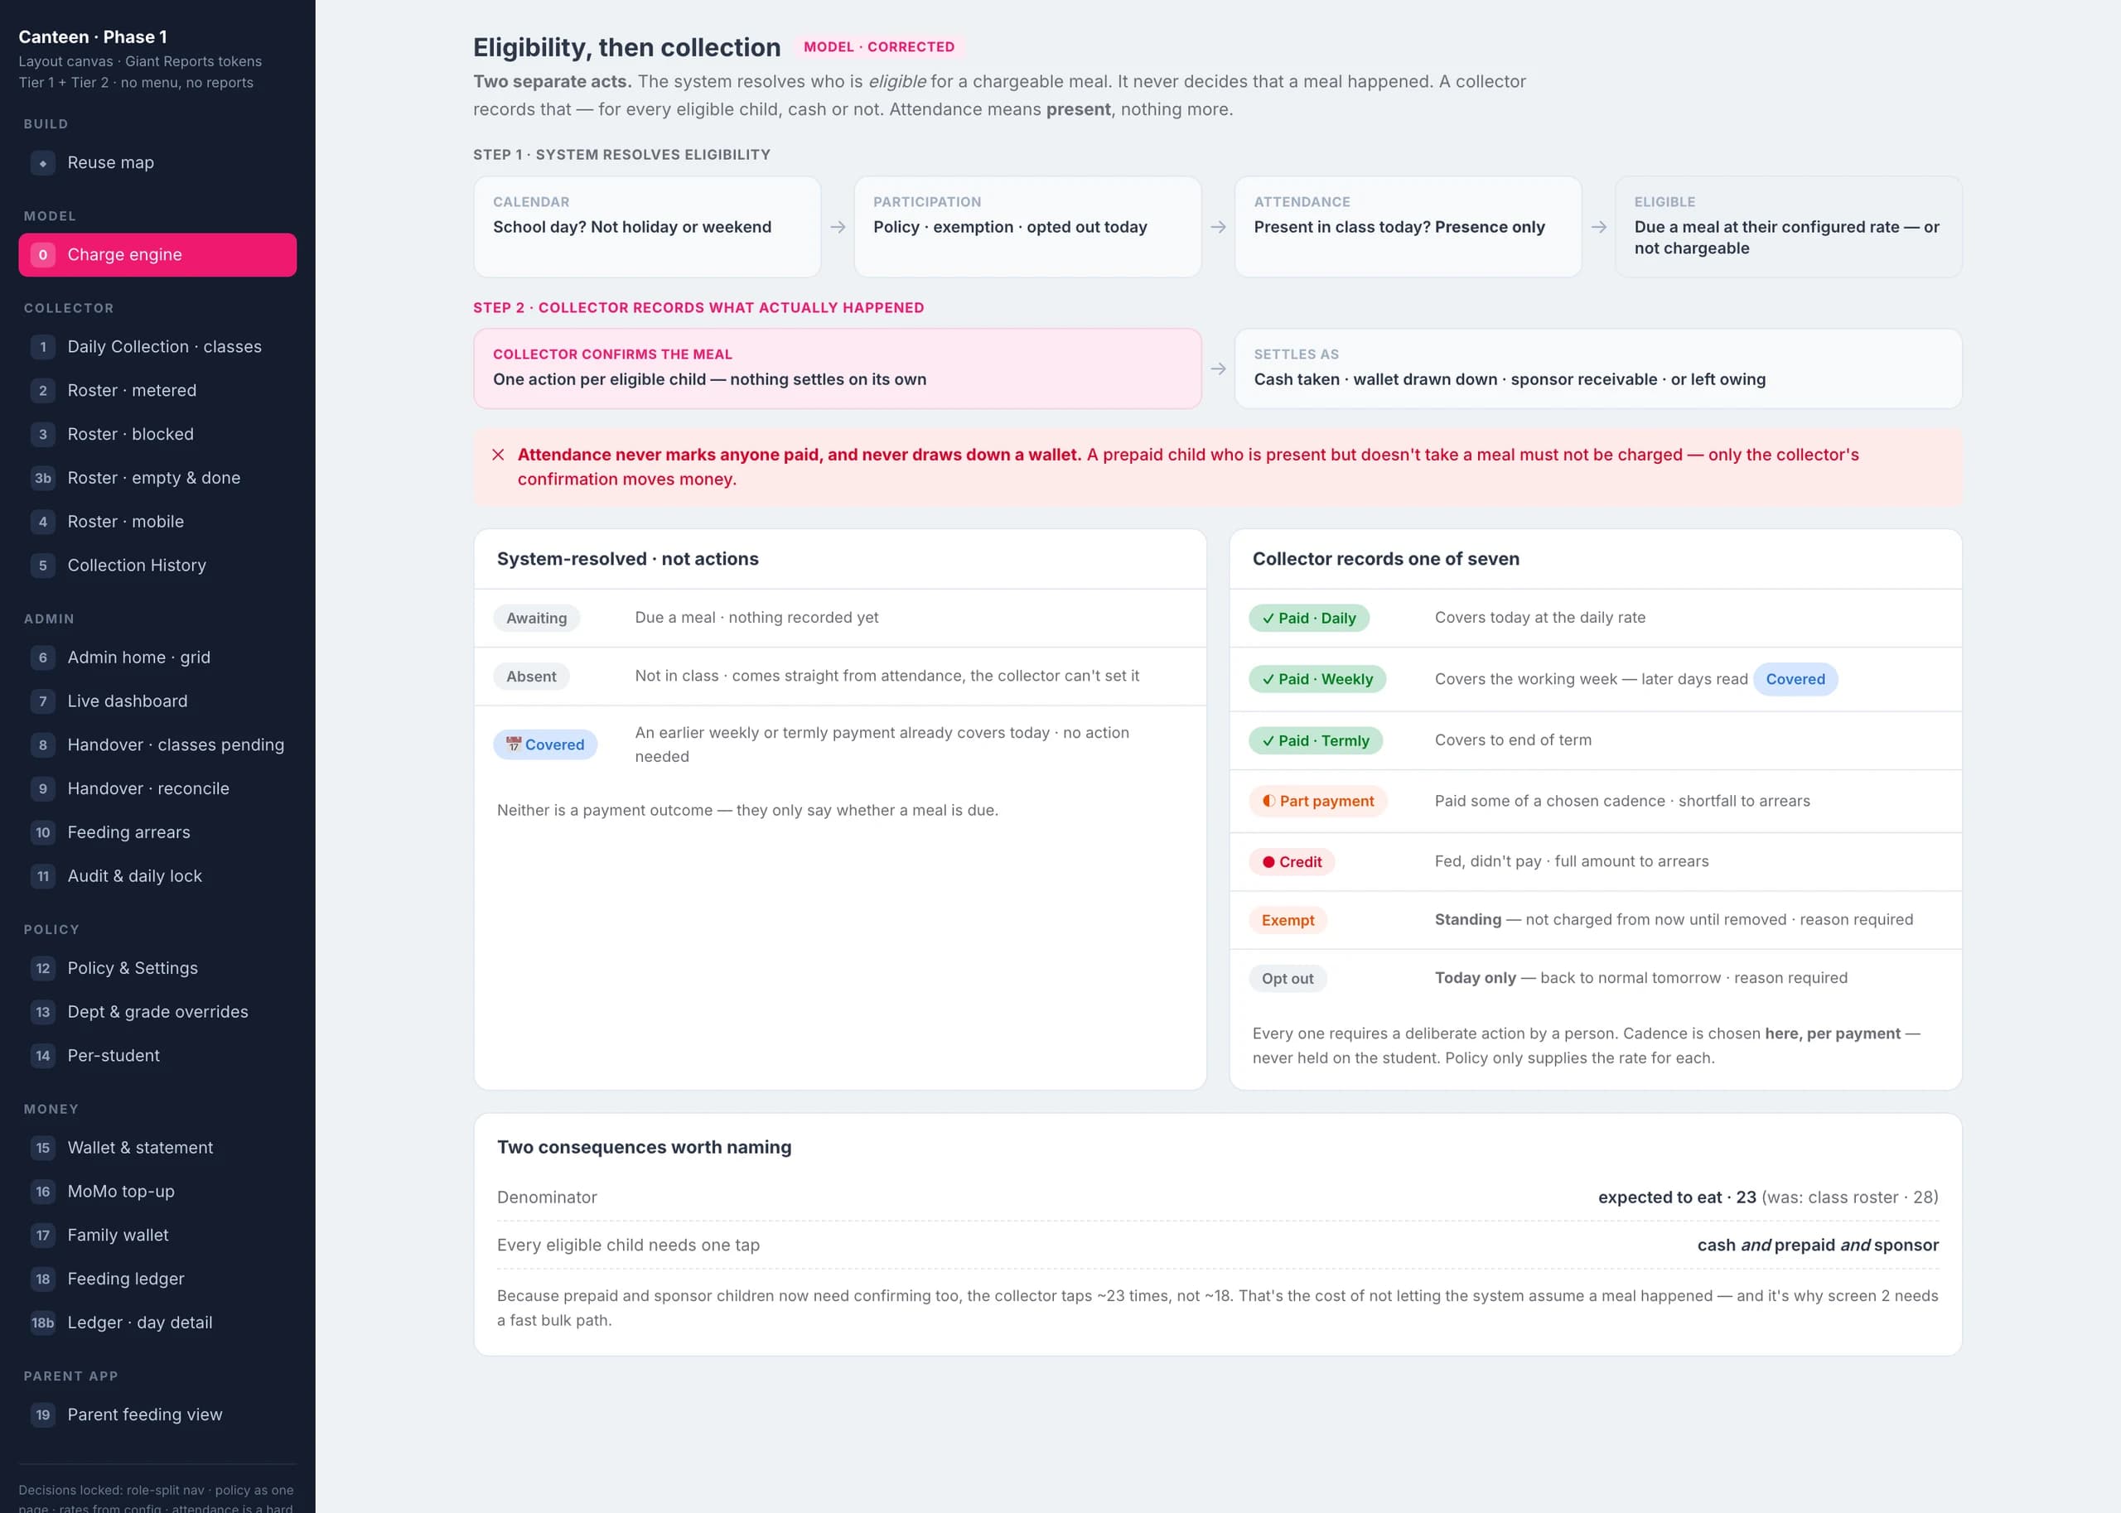Click the Awaiting status badge
The image size is (2121, 1513).
[x=537, y=619]
